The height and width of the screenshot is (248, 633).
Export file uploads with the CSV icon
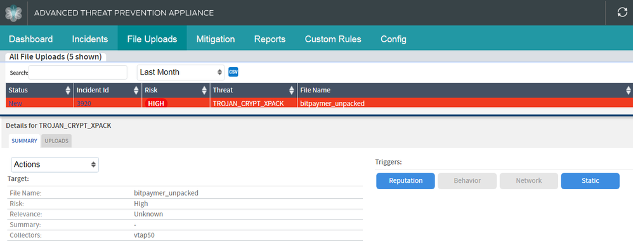pyautogui.click(x=233, y=71)
